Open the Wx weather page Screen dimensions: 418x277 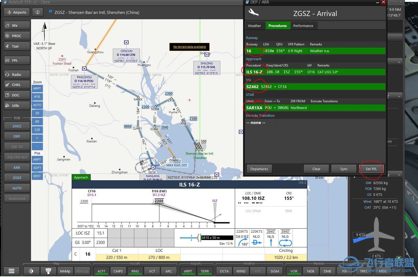tap(17, 25)
